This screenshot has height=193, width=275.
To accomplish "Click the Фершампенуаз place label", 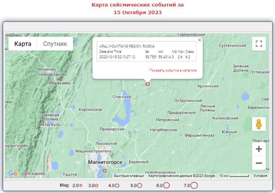I will click(x=199, y=135).
